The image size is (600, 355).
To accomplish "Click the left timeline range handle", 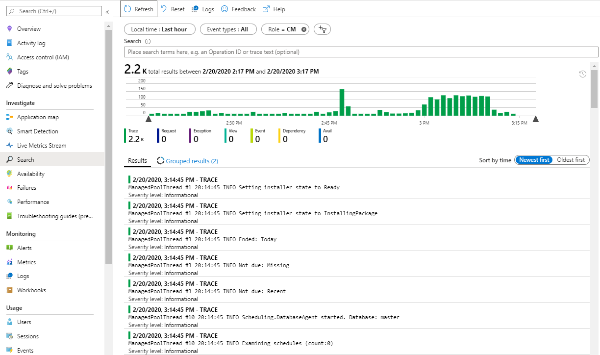I will (149, 118).
